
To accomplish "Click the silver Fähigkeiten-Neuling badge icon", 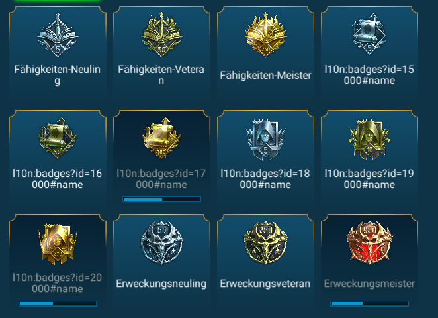I will click(58, 35).
